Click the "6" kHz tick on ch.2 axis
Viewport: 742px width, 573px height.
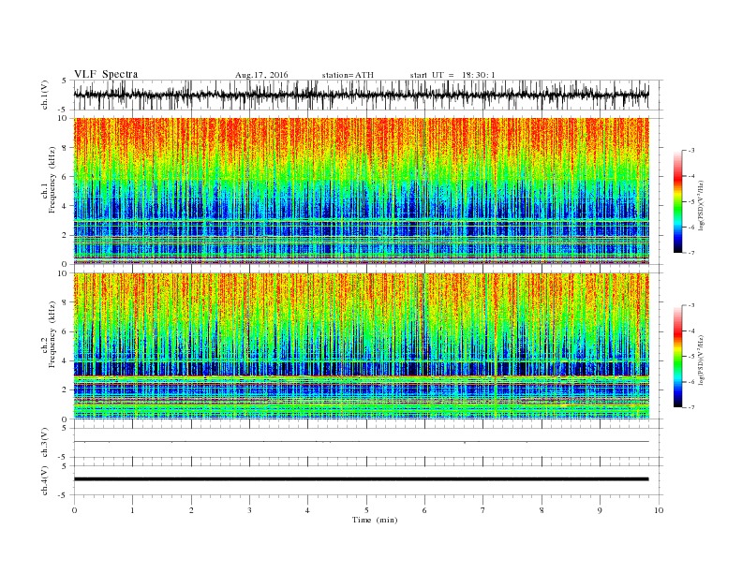click(x=65, y=331)
